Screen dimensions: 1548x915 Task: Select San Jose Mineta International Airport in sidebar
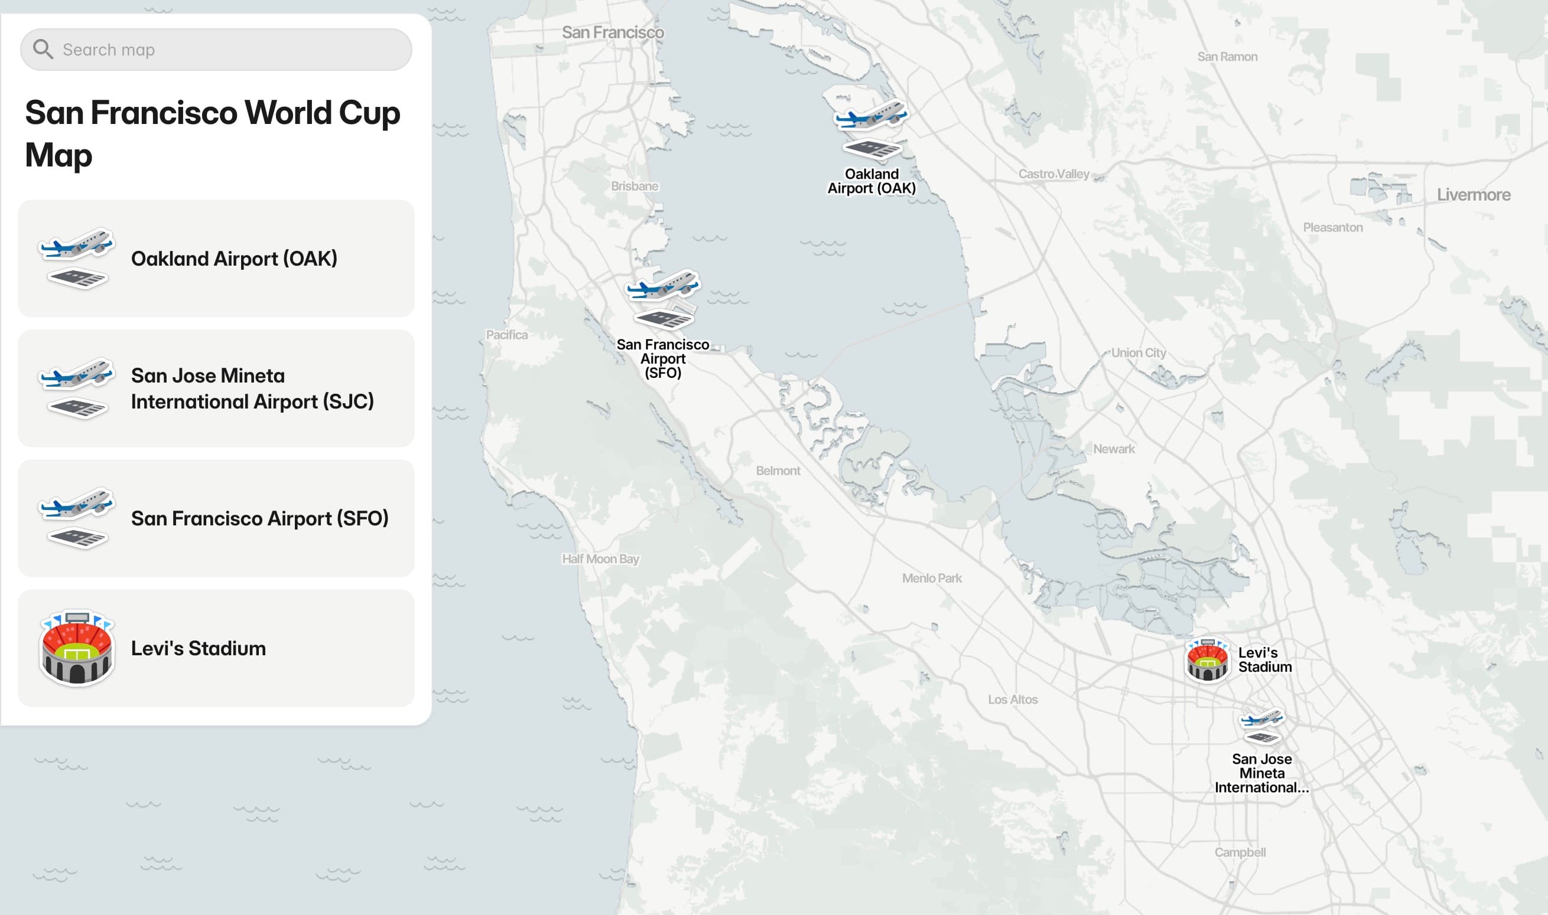coord(216,387)
